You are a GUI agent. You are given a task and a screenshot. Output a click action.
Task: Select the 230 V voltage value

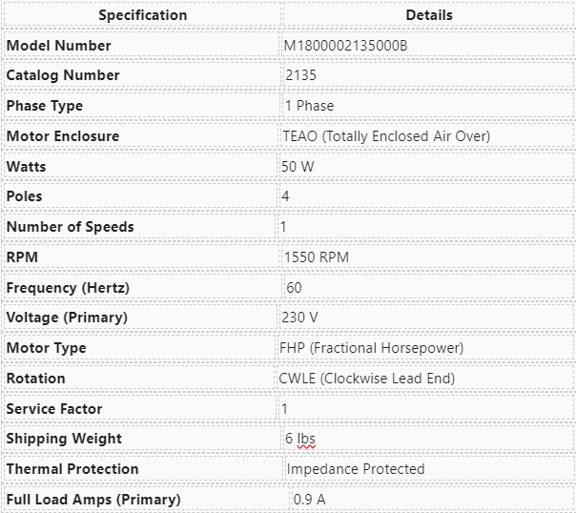coord(299,318)
